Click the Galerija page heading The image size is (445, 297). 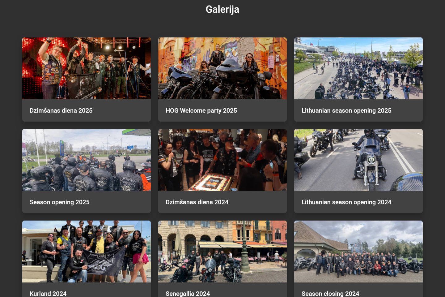pyautogui.click(x=222, y=9)
